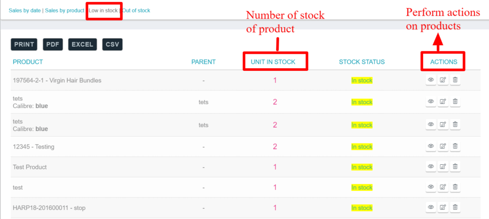489x219 pixels.
Task: Select the Low in stock tab
Action: click(103, 10)
